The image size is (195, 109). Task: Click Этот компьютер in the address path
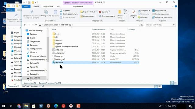pyautogui.click(x=51, y=25)
